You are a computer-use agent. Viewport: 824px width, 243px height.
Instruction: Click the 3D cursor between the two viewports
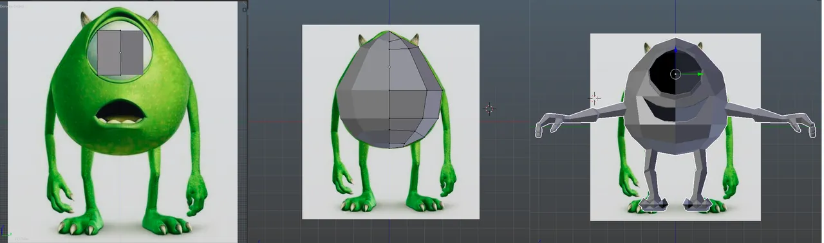coord(489,109)
